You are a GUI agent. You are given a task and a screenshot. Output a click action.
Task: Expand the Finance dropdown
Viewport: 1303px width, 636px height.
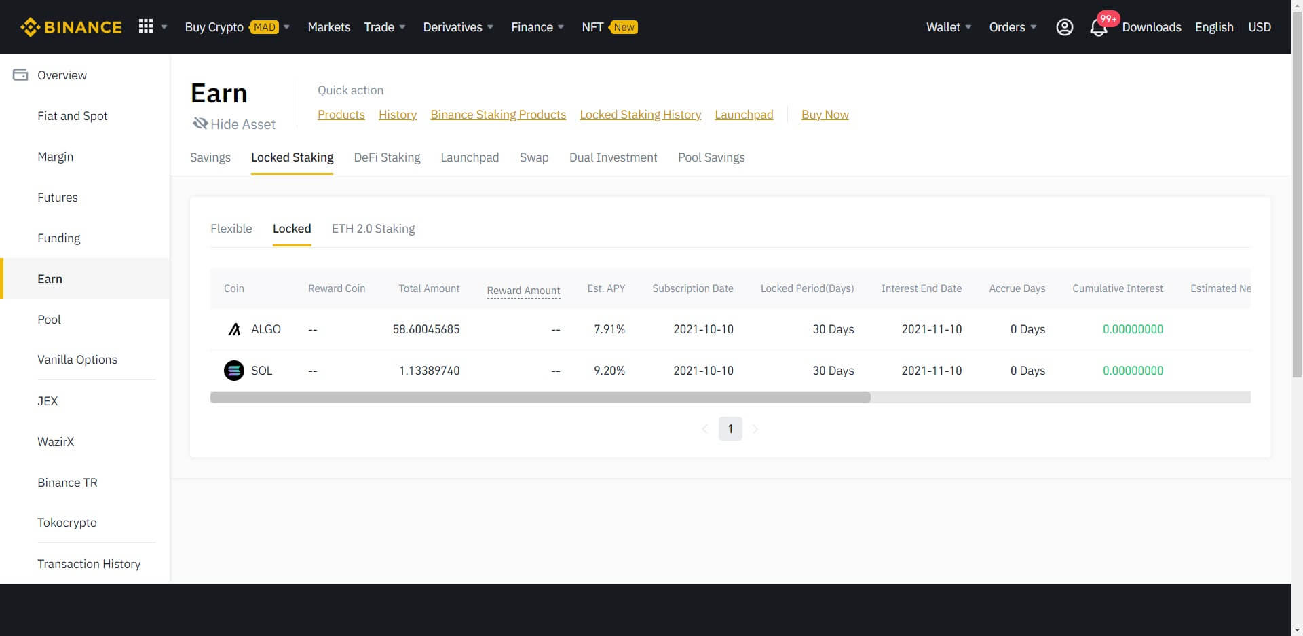[537, 27]
